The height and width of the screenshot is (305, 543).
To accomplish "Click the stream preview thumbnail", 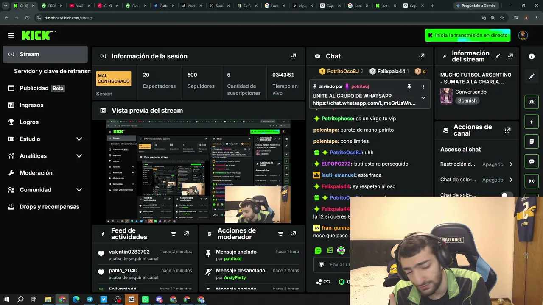I will pyautogui.click(x=198, y=172).
